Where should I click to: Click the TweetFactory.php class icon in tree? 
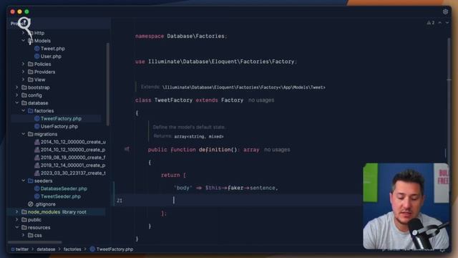(x=36, y=118)
